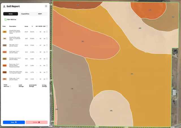The height and width of the screenshot is (128, 181).
Task: Click help icon in the table header row
Action: click(47, 26)
